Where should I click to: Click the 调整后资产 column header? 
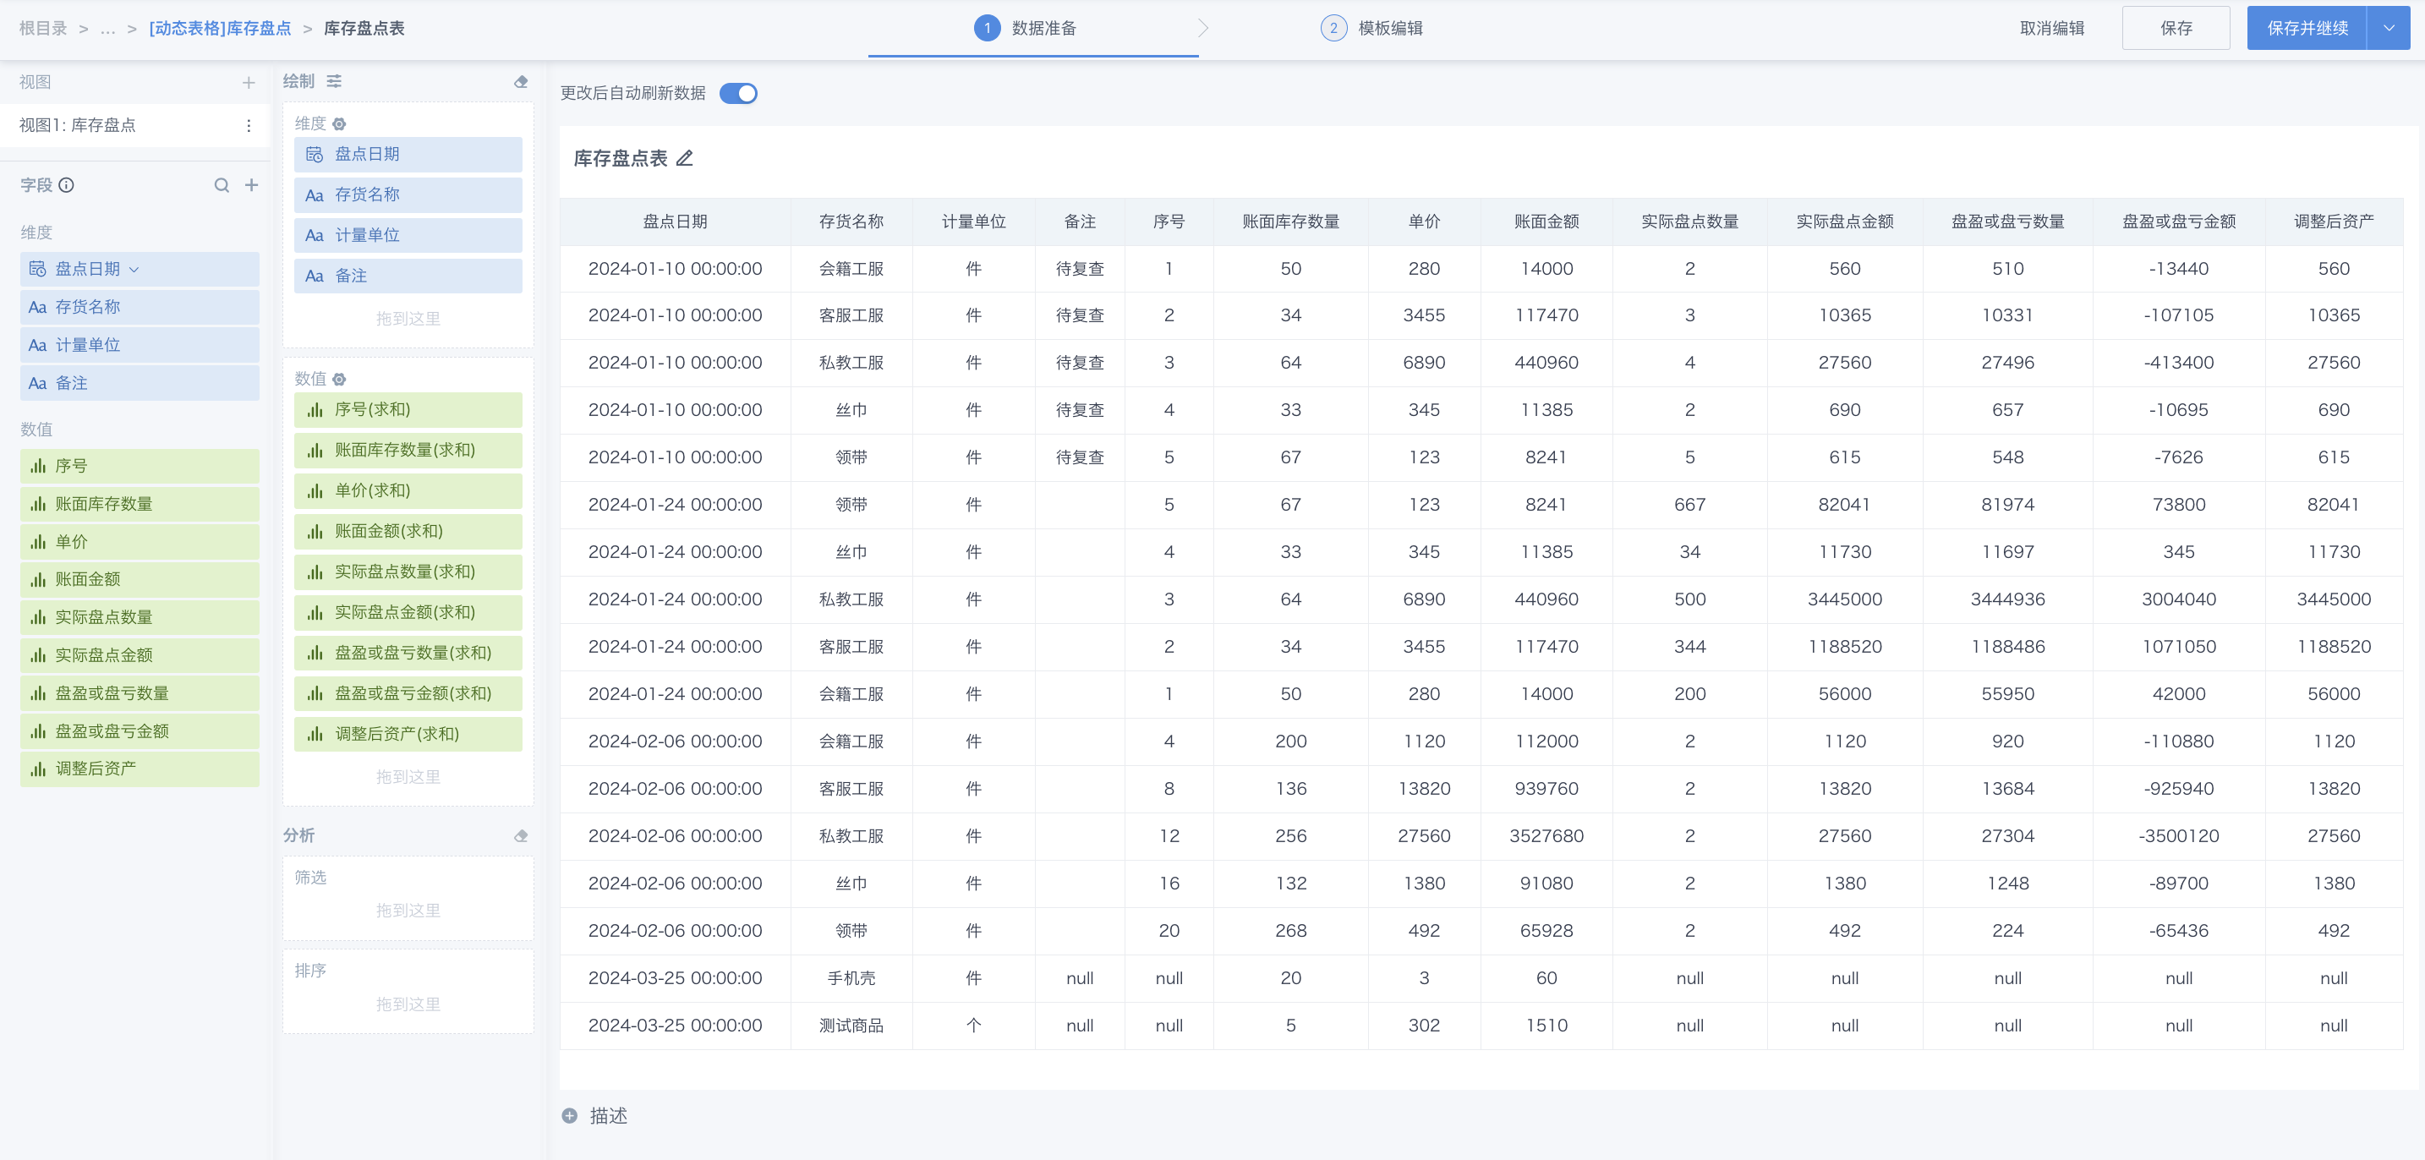2334,222
